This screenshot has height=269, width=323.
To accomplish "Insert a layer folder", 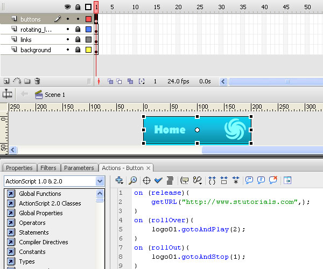I will pos(27,81).
